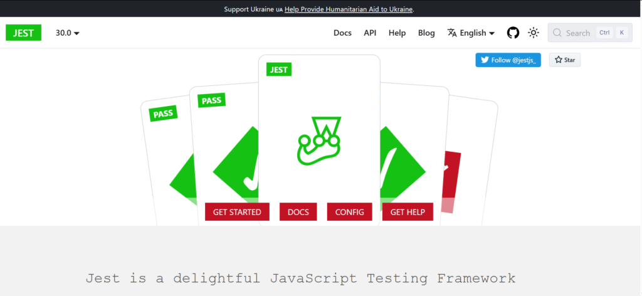Screen dimensions: 642x296
Task: Click the search magnifier icon
Action: click(557, 33)
